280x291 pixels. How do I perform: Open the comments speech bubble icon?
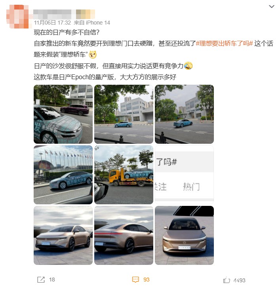[135, 280]
